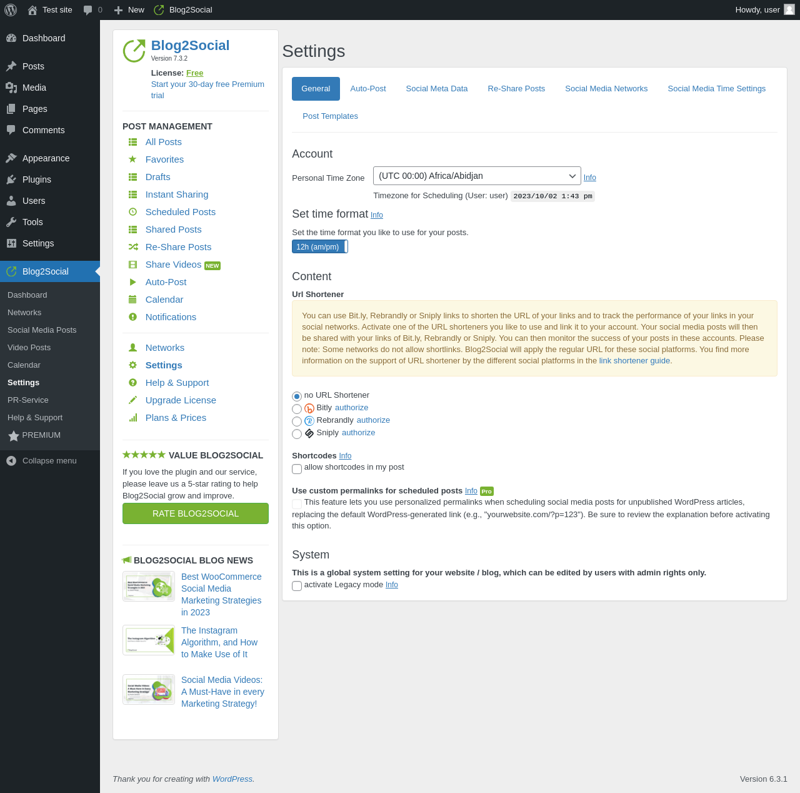This screenshot has height=793, width=800.
Task: Click the Pages icon in sidebar
Action: pos(11,109)
